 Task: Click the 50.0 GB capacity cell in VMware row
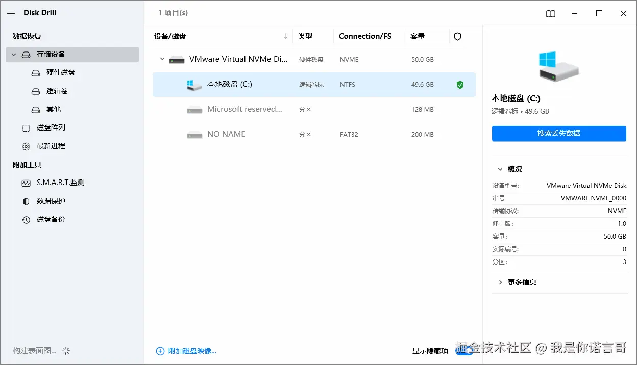[423, 60]
